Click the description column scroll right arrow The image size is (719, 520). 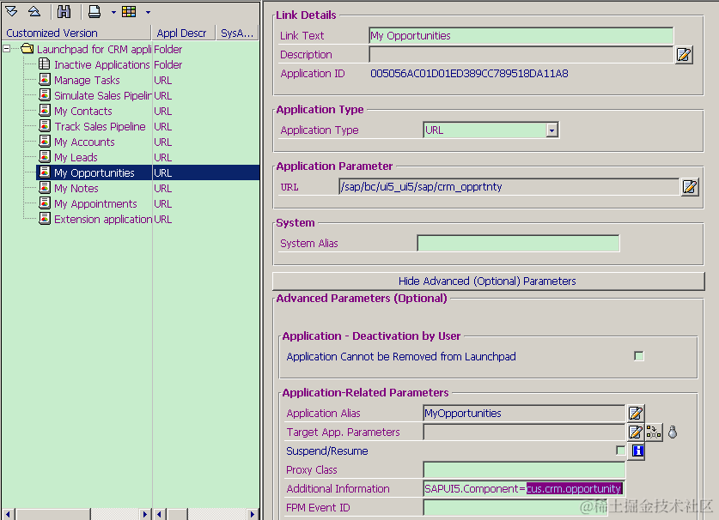tap(253, 514)
